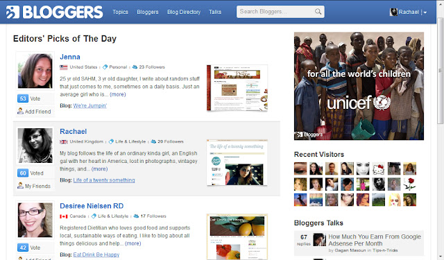This screenshot has height=260, width=444.
Task: Click Rachael's black and white profile photo
Action: [x=35, y=146]
